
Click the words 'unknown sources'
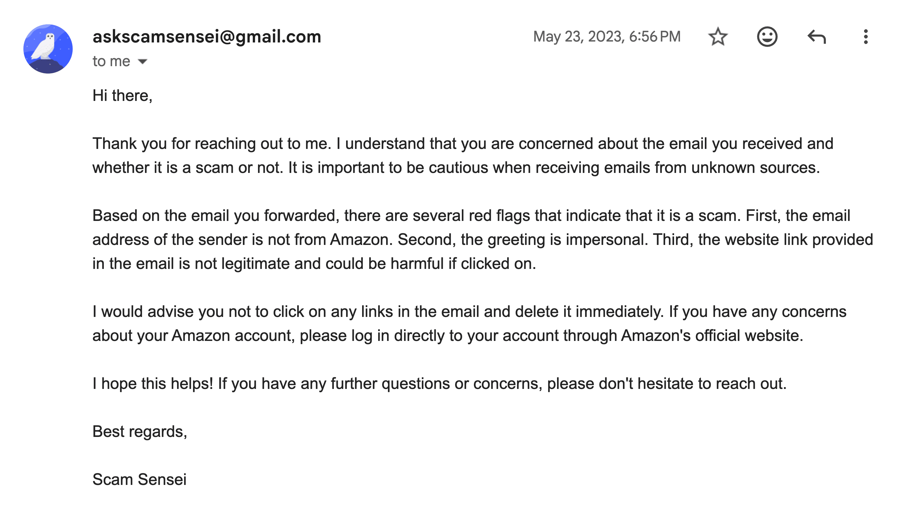755,168
